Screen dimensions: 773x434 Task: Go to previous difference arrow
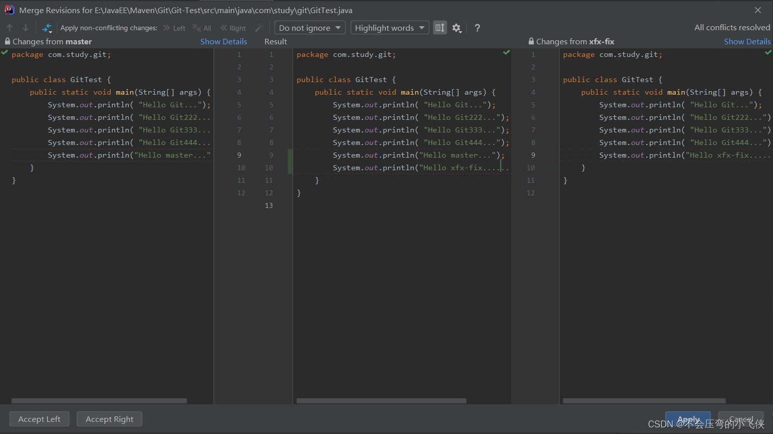coord(10,28)
